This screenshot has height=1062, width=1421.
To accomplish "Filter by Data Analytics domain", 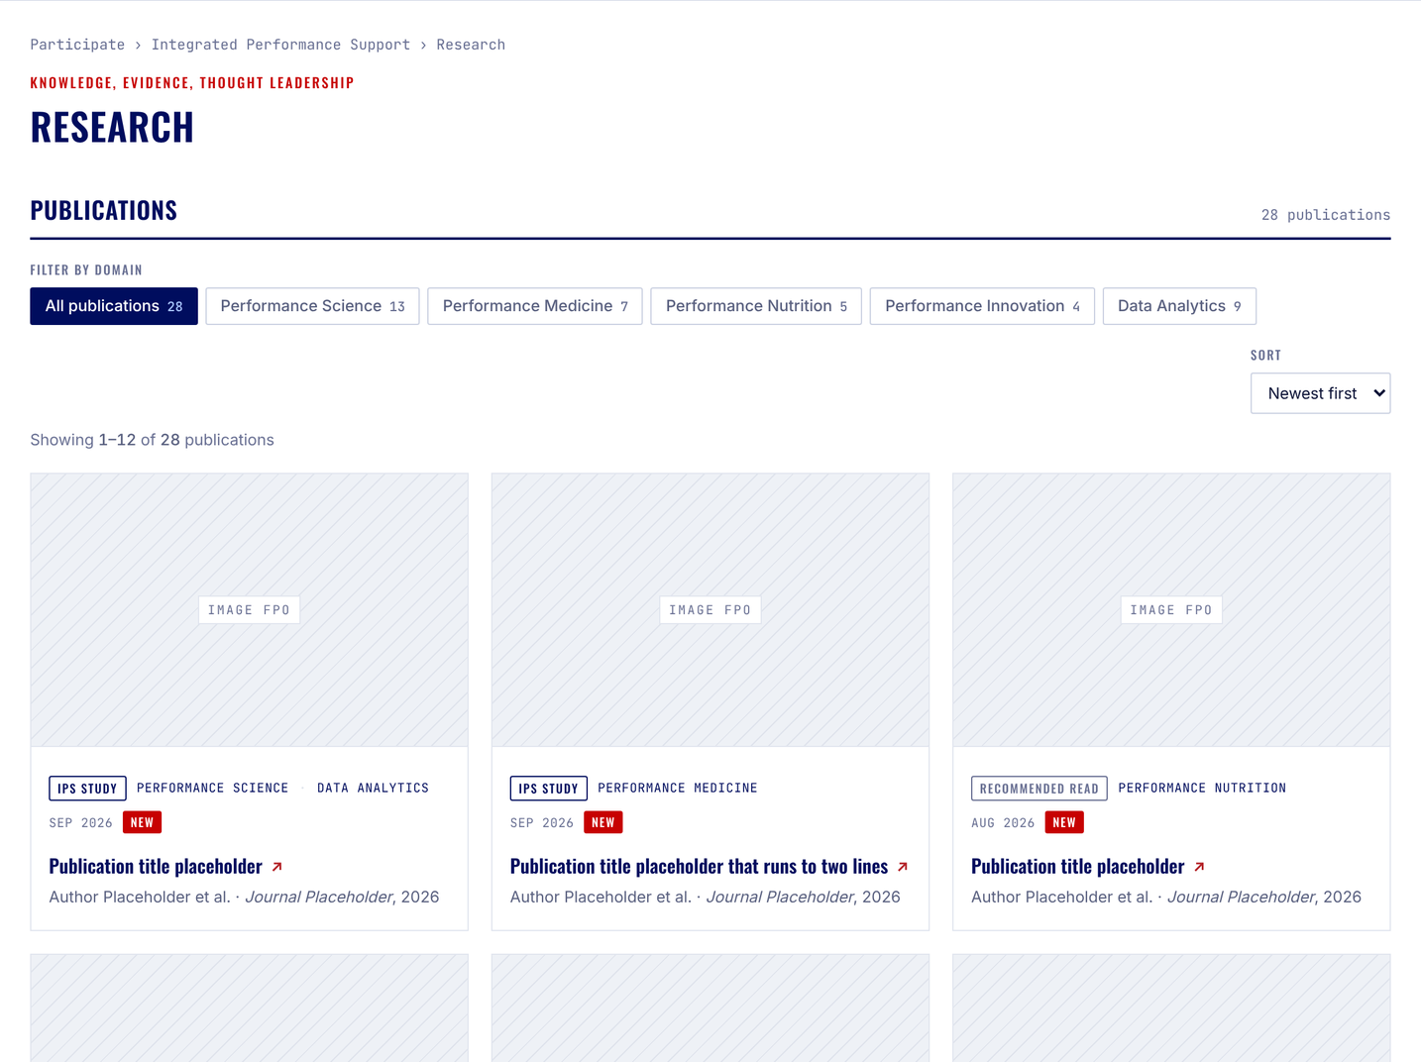I will (x=1179, y=306).
